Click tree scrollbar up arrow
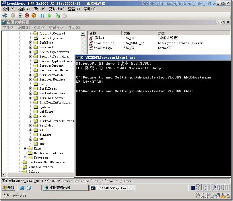 (83, 33)
